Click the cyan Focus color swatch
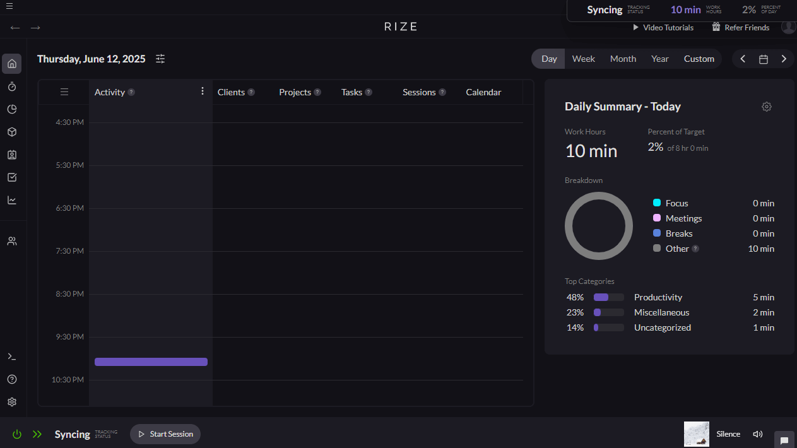 [x=657, y=203]
